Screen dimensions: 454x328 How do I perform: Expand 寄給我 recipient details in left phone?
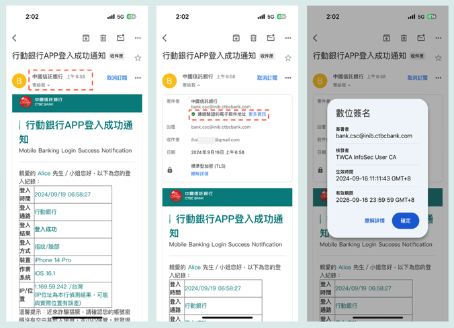tap(41, 85)
